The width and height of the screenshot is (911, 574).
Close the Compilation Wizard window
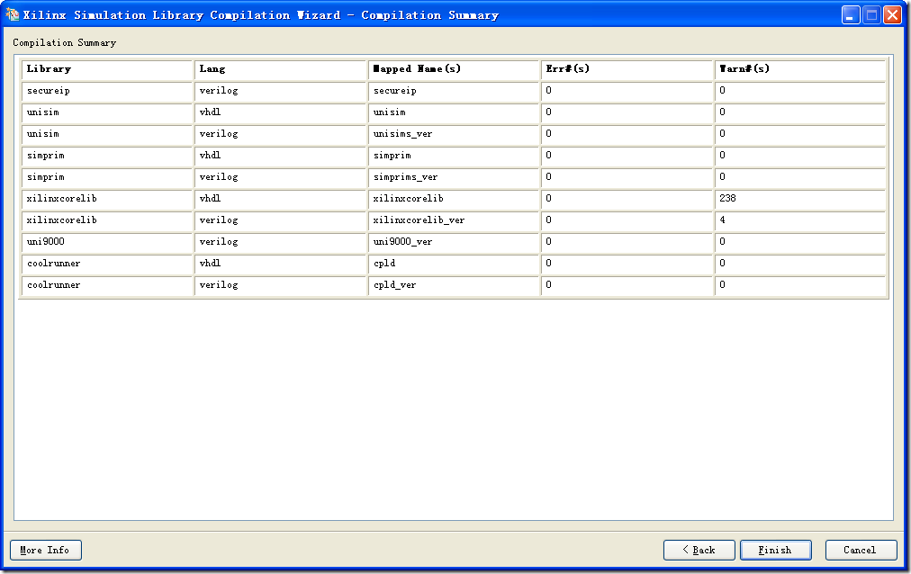(892, 15)
